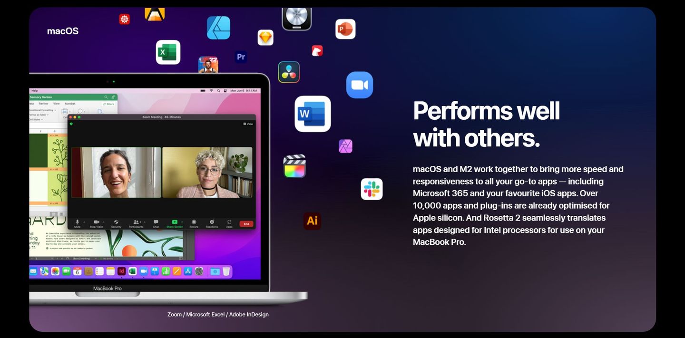Toggle Stop Video in Zoom toolbar
This screenshot has width=685, height=338.
(96, 222)
